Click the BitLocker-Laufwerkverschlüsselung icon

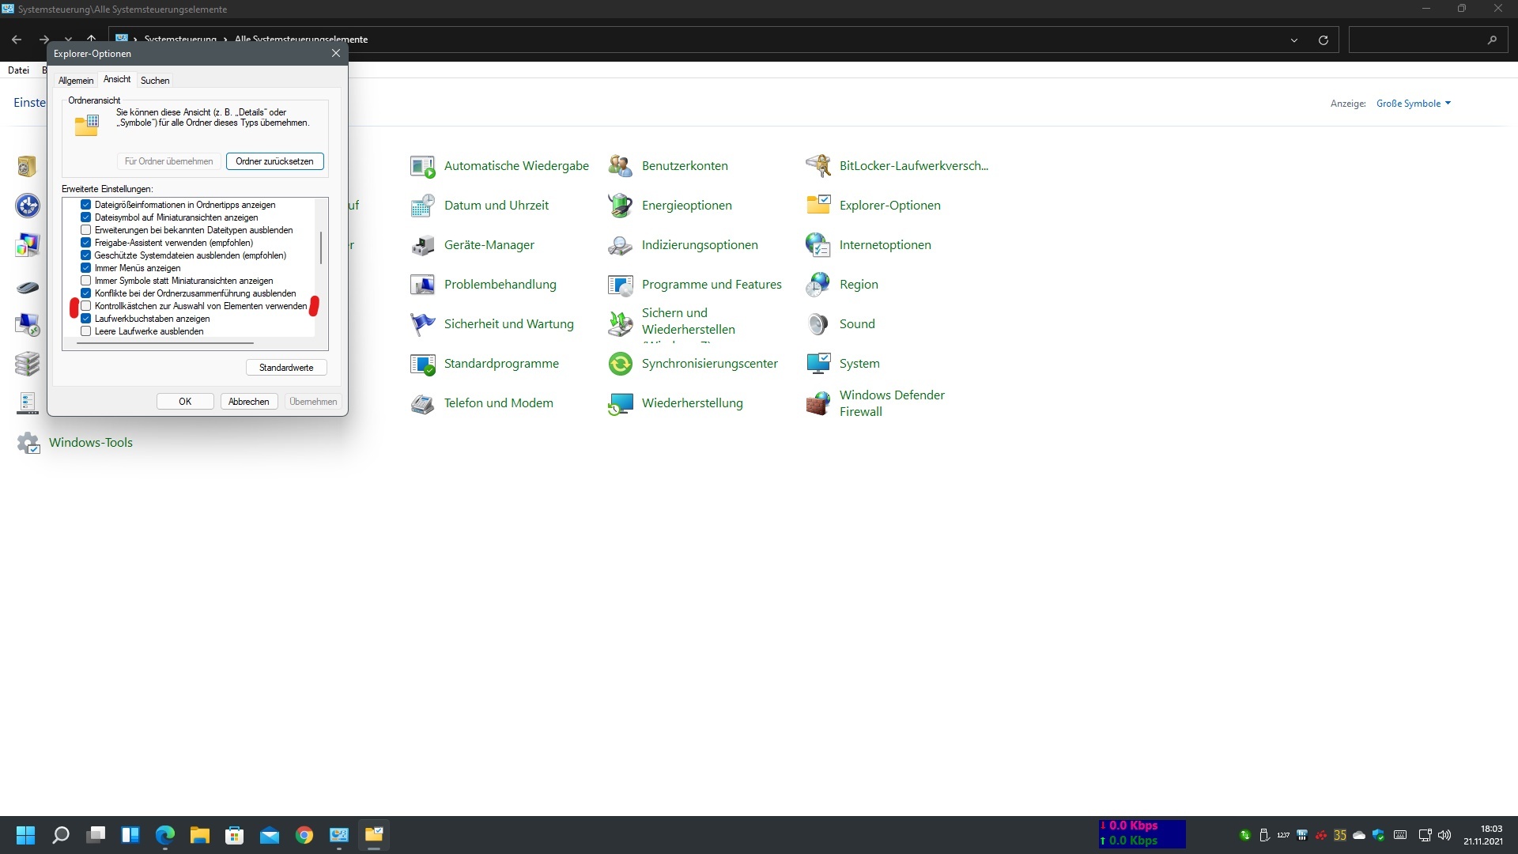818,166
